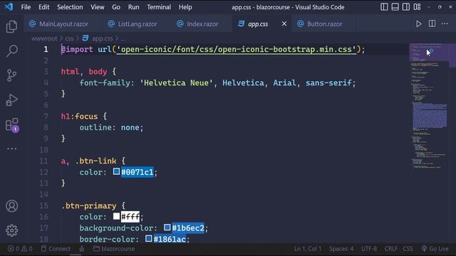The height and width of the screenshot is (256, 456).
Task: Open the View menu
Action: (97, 7)
